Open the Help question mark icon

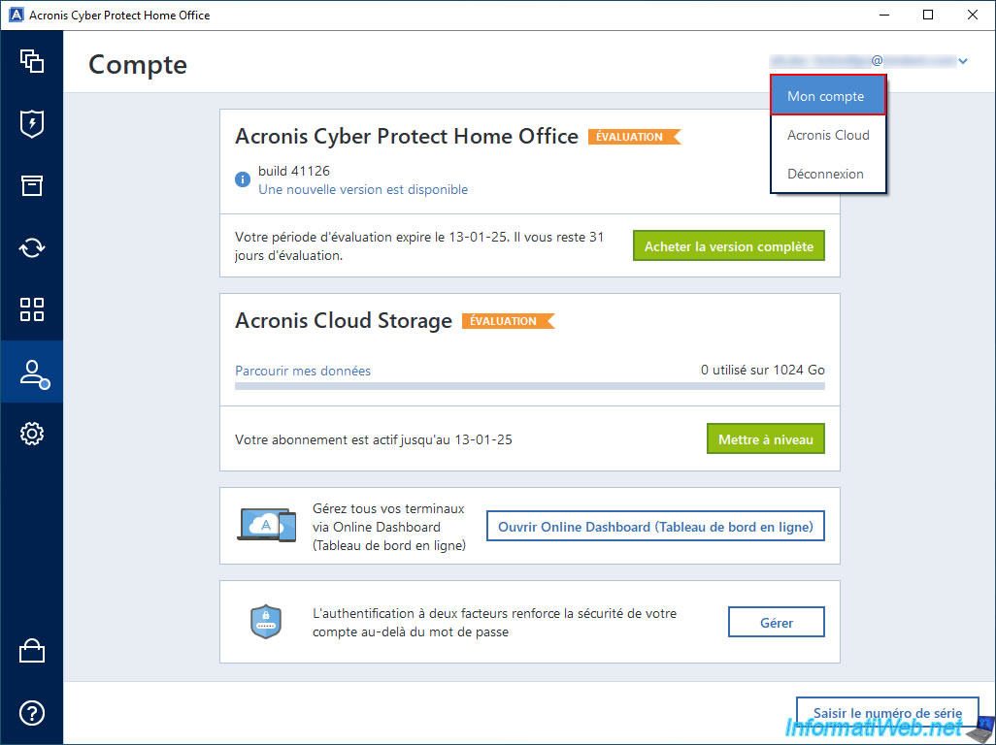[32, 713]
